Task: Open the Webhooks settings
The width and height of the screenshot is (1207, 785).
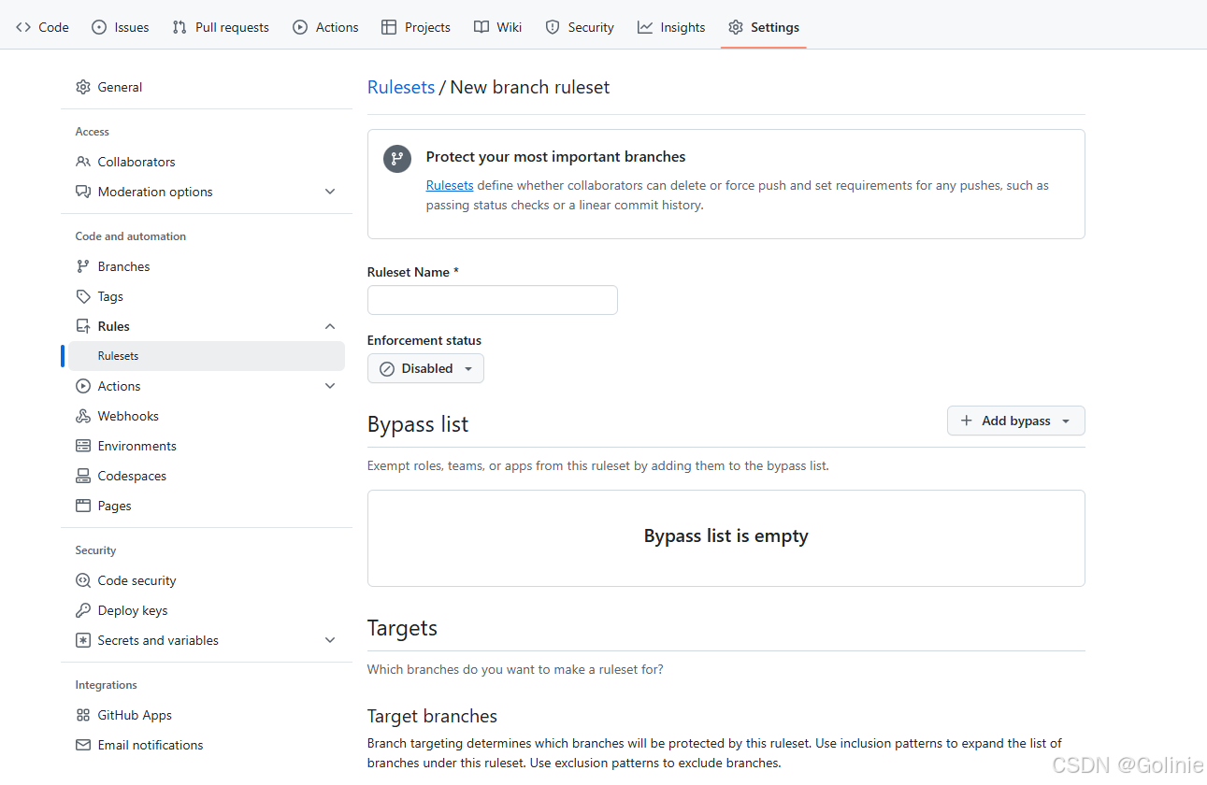Action: point(207,416)
